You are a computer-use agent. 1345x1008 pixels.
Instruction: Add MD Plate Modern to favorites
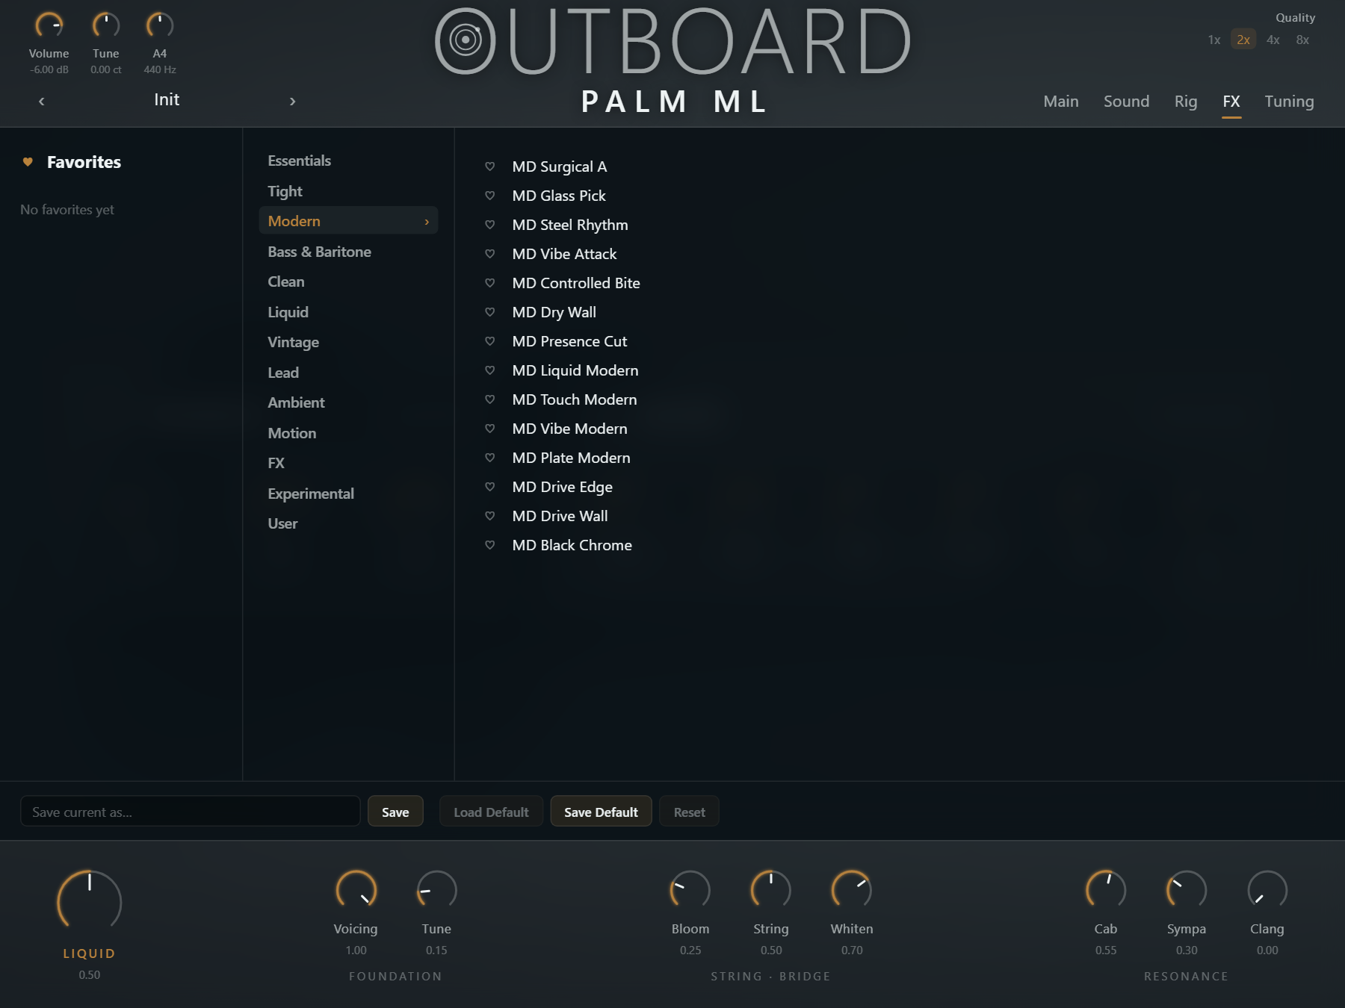pos(490,458)
